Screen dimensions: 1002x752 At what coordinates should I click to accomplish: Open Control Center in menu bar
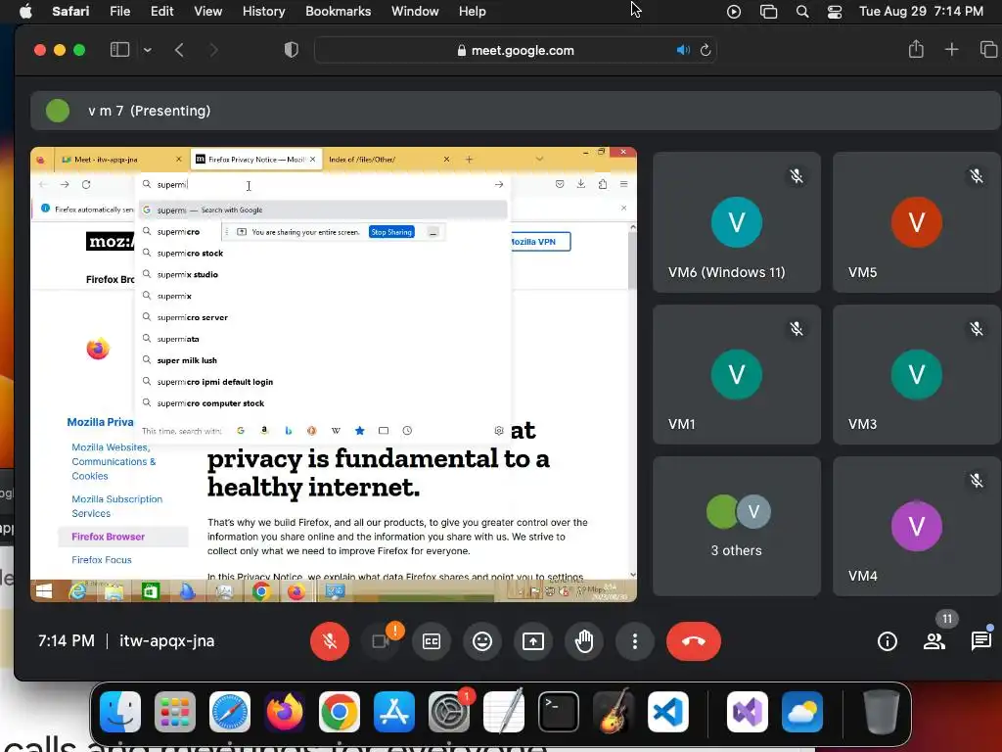pyautogui.click(x=834, y=12)
